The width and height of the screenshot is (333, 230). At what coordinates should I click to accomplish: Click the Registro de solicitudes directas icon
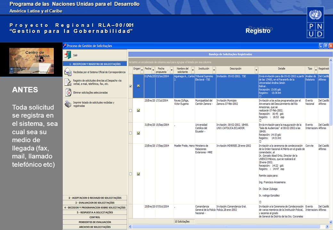[68, 82]
